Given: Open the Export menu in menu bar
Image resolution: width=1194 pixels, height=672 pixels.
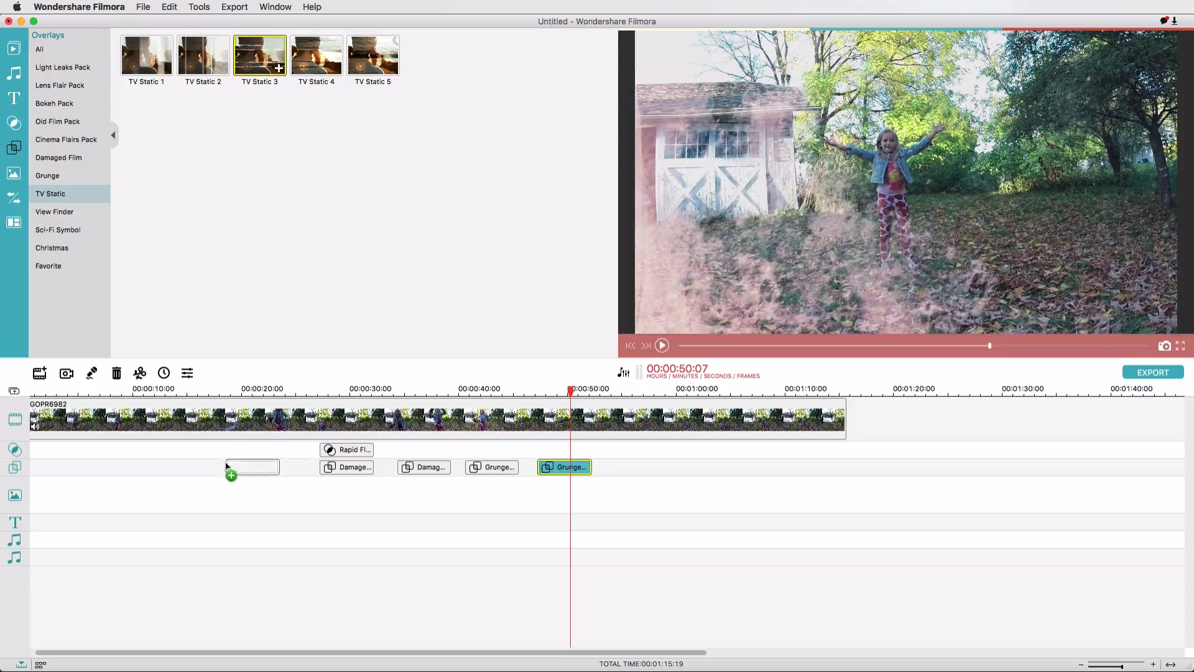Looking at the screenshot, I should [234, 7].
